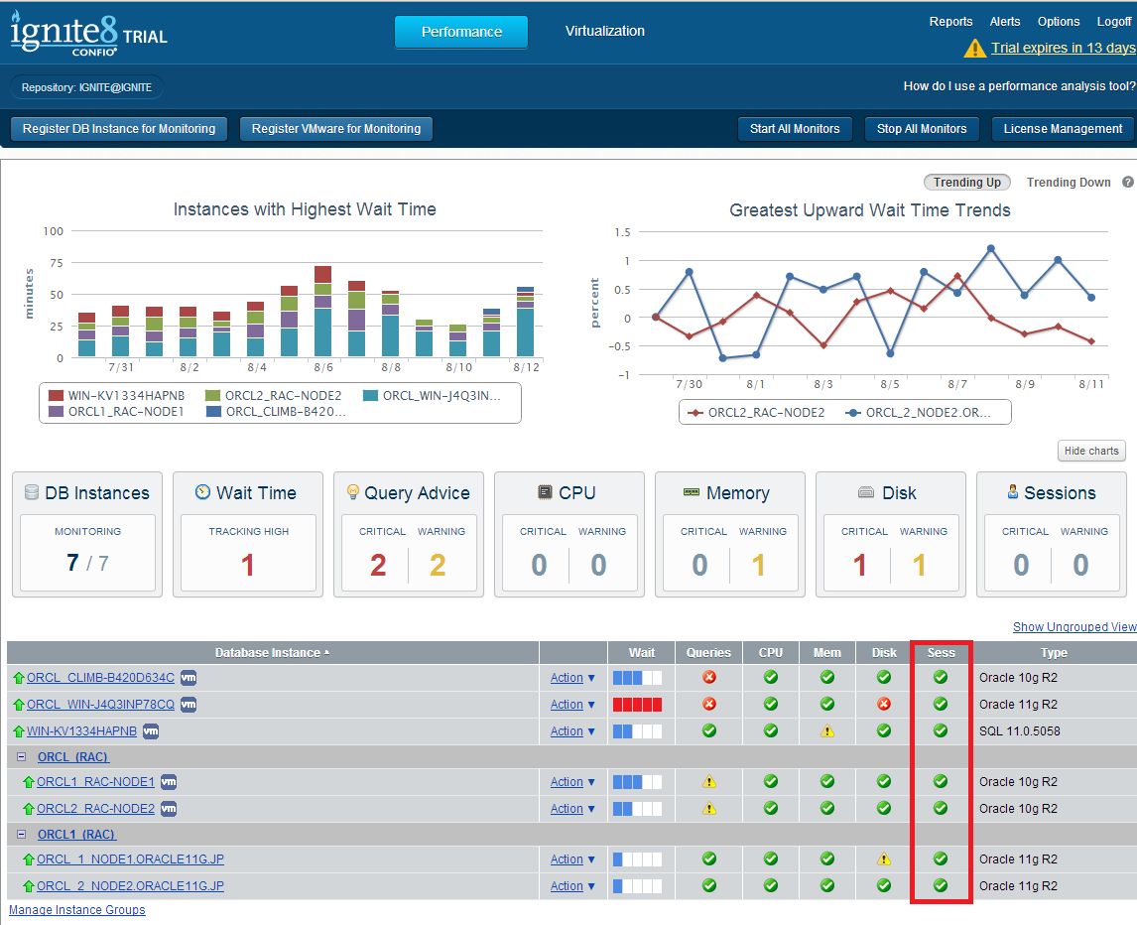Open the Options menu
Image resolution: width=1137 pixels, height=925 pixels.
[1058, 22]
